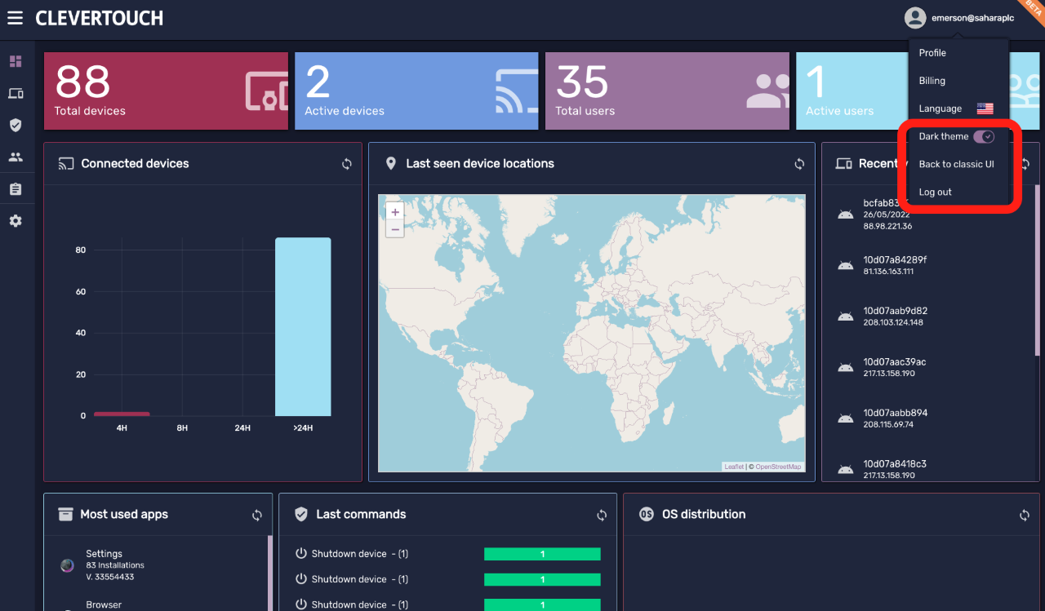Click the archive icon beside Most used apps

point(66,515)
